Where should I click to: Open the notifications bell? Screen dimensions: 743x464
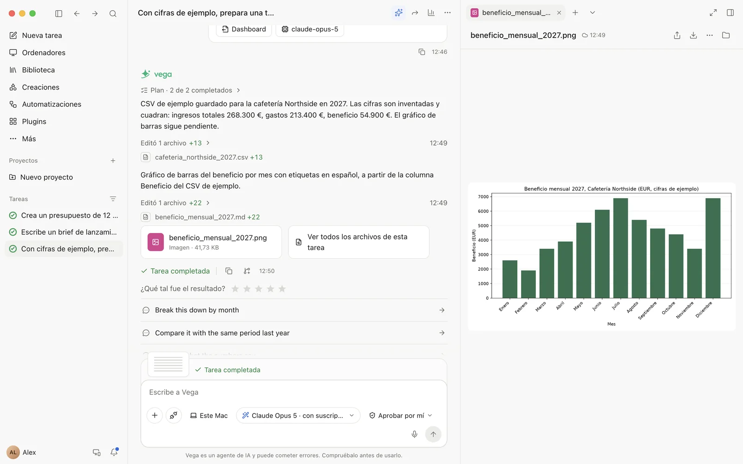click(114, 452)
